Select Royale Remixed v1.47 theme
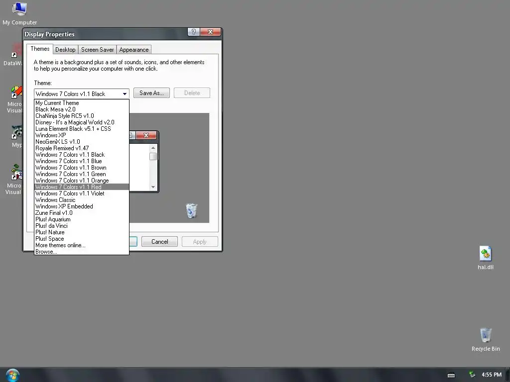The height and width of the screenshot is (382, 510). (82, 148)
